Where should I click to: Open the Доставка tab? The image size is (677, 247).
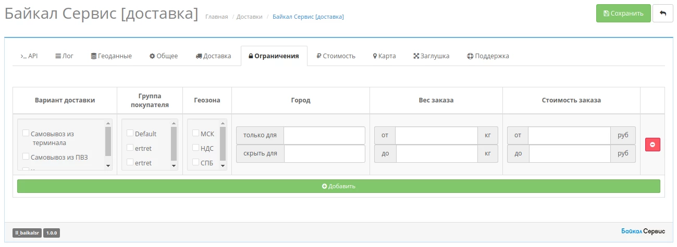(x=213, y=56)
